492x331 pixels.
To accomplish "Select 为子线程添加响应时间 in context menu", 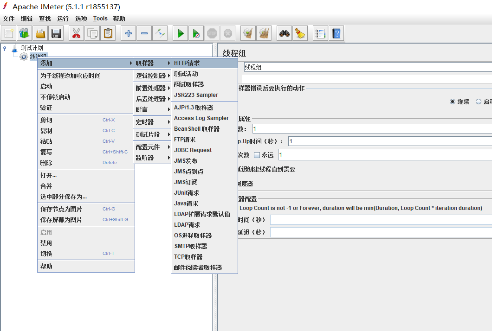I will click(85, 76).
